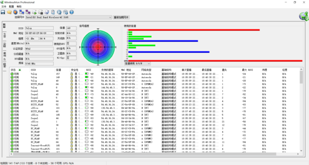Click the vertical scrollbar of the AP list
Image resolution: width=309 pixels, height=165 pixels.
pos(301,110)
